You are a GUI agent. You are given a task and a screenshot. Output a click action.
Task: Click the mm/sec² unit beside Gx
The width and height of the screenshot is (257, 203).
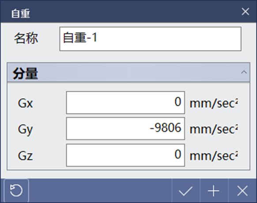(x=214, y=103)
